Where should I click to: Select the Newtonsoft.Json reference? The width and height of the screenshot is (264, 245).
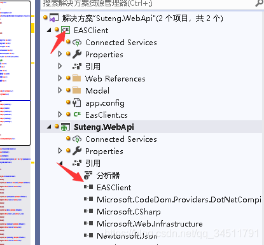coord(127,236)
